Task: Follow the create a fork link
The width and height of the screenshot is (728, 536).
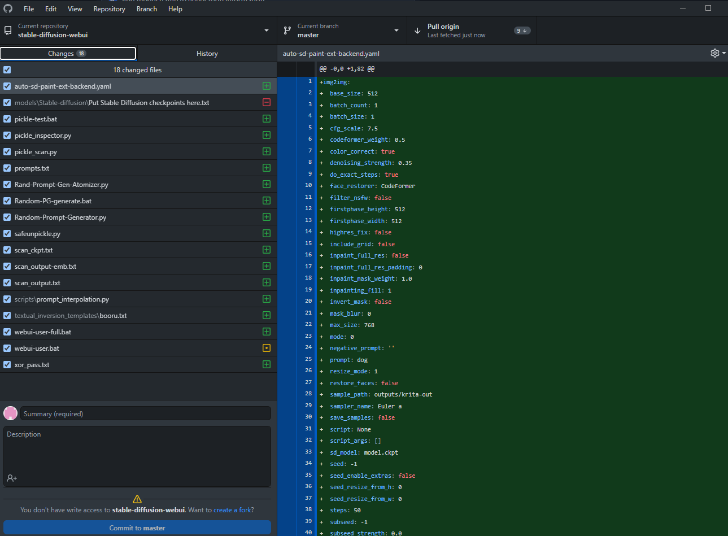Action: [232, 510]
